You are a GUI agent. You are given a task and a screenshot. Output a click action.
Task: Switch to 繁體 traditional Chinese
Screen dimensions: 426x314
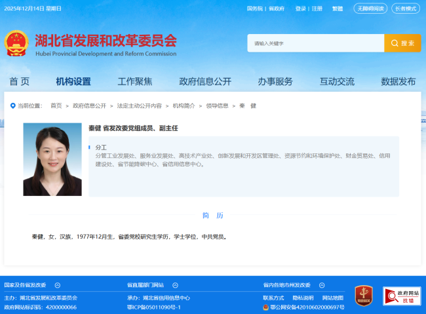(338, 9)
